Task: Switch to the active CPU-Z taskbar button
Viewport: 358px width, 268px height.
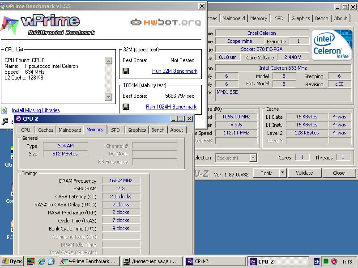Action: click(278, 261)
